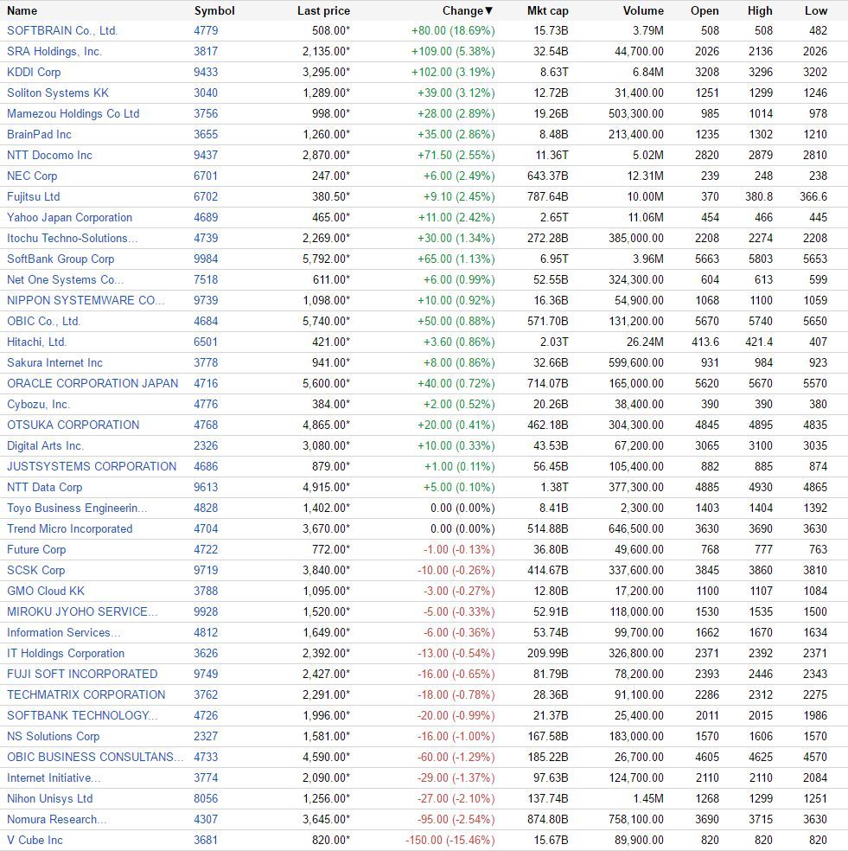Image resolution: width=848 pixels, height=851 pixels.
Task: Open SCSK Corp company link
Action: coord(35,571)
